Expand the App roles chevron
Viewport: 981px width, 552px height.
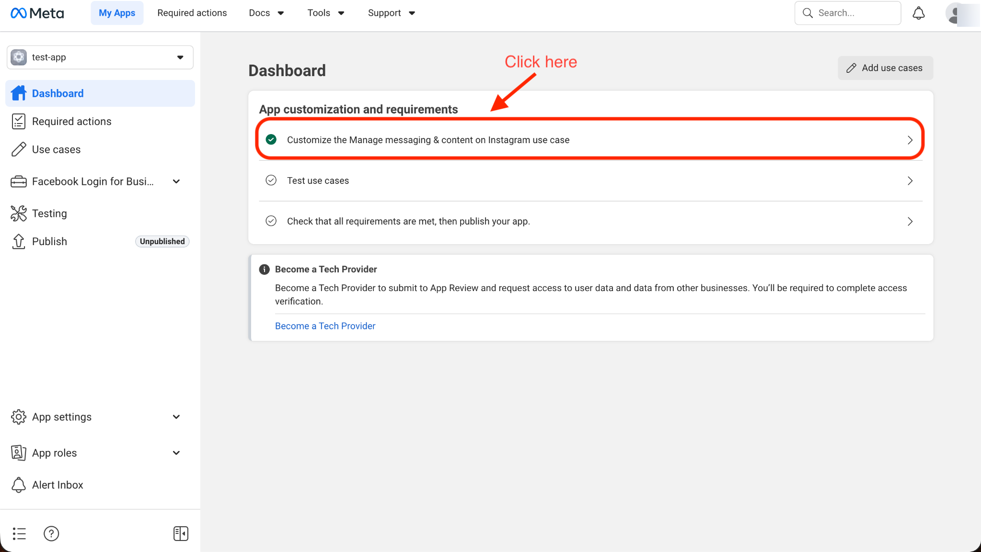point(176,453)
